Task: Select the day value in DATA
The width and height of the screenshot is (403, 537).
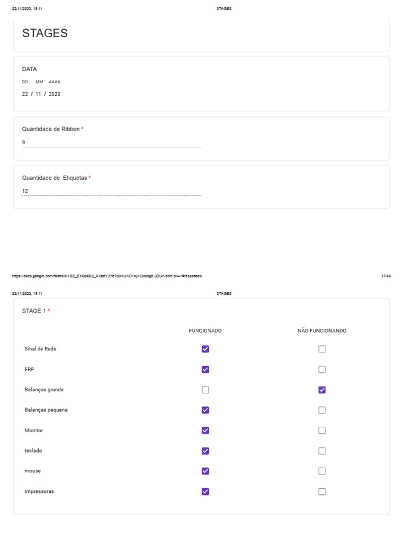Action: click(25, 94)
